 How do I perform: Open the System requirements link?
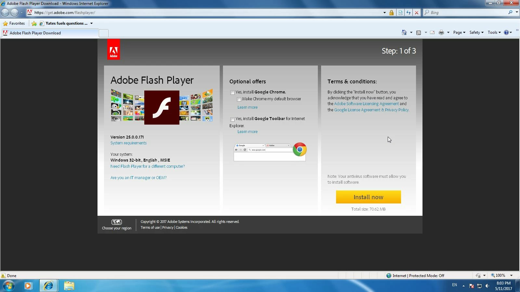coord(128,143)
